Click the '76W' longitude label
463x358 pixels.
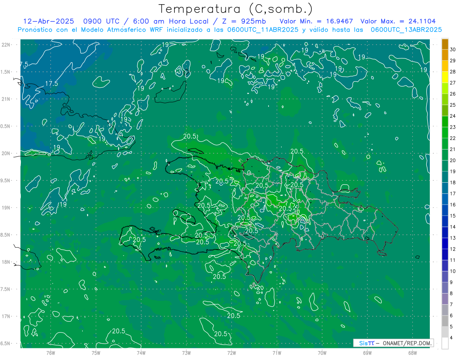51,353
